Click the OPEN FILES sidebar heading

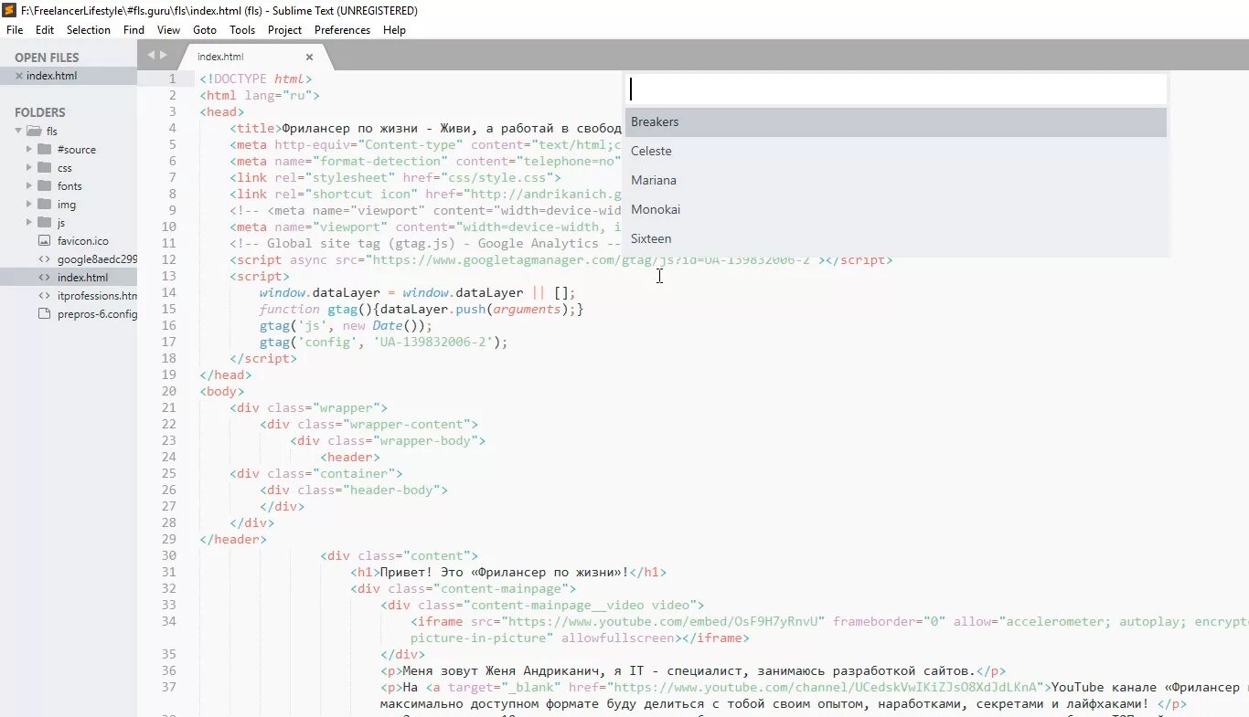(x=47, y=58)
